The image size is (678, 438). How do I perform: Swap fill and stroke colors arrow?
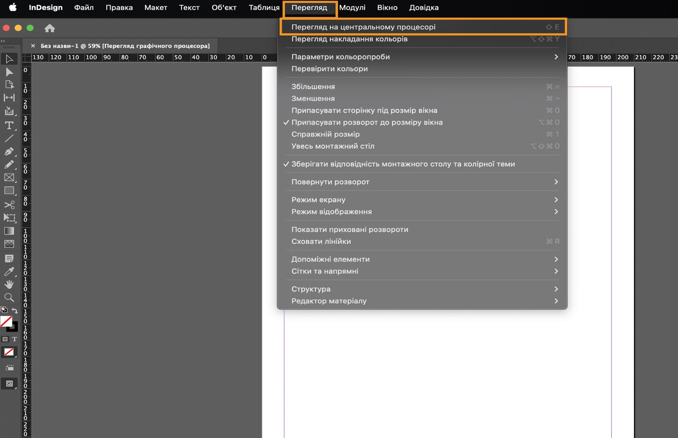click(15, 310)
